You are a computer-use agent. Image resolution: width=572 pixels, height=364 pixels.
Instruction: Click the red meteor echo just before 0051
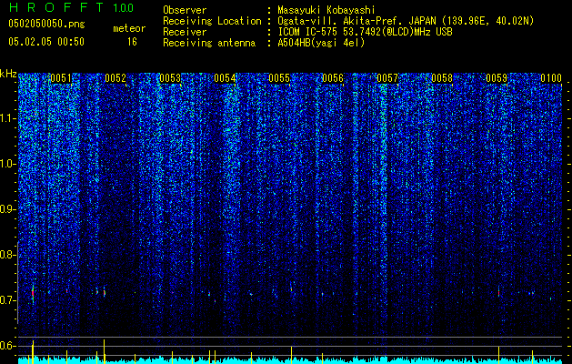coord(33,293)
